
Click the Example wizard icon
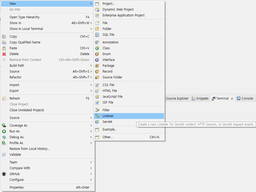(x=97, y=130)
